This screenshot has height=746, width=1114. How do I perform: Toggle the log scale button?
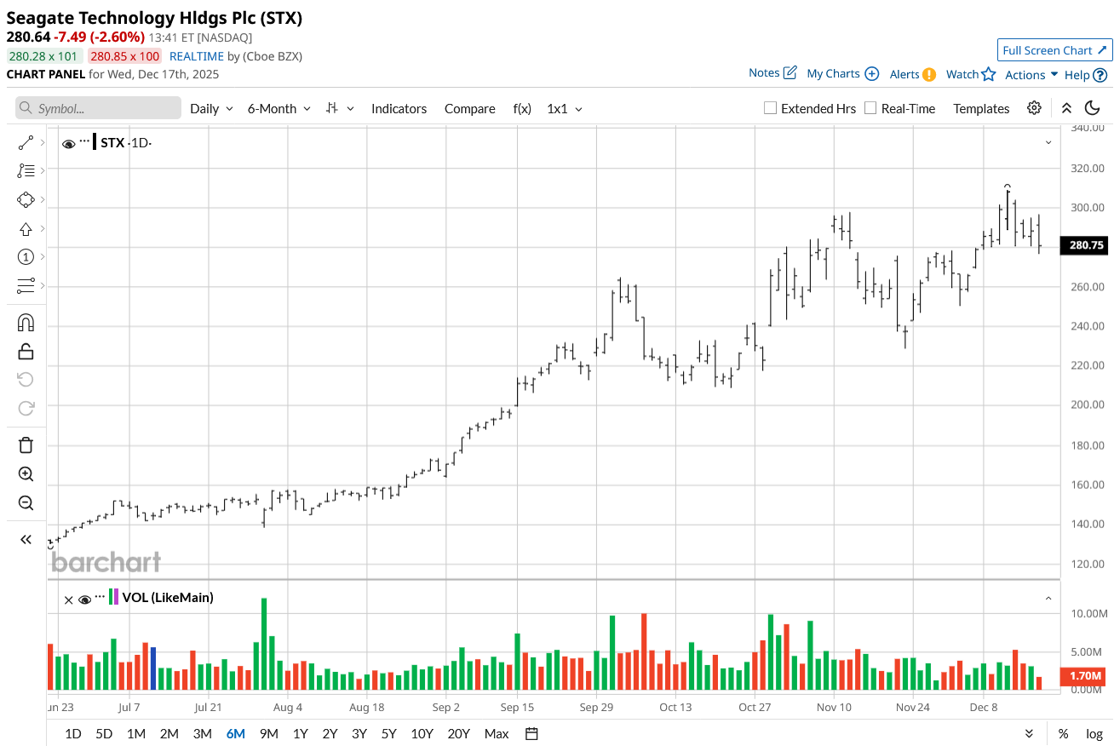pos(1094,734)
